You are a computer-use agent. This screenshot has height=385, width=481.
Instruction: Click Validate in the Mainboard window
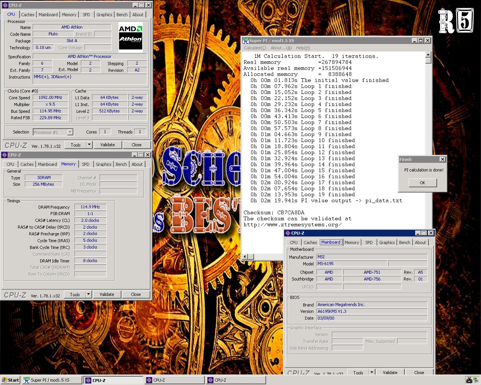(x=390, y=373)
